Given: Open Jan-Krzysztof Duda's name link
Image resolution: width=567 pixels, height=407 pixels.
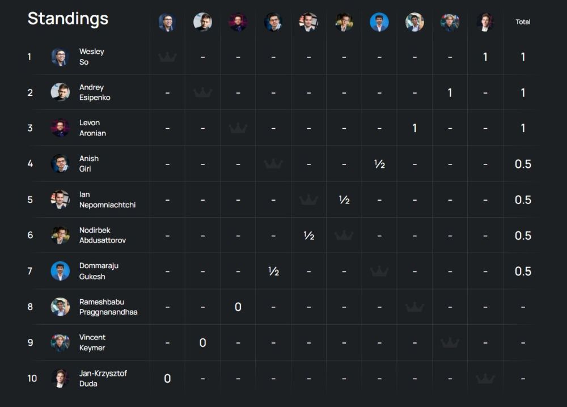Looking at the screenshot, I should [99, 378].
